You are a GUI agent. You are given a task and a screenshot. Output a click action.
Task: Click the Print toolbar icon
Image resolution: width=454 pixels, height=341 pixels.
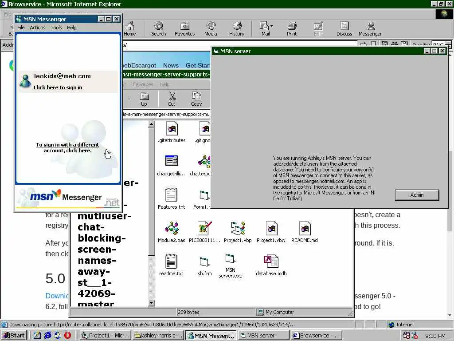point(292,29)
